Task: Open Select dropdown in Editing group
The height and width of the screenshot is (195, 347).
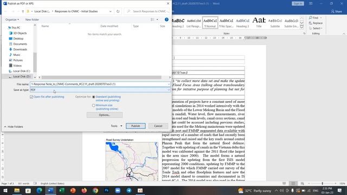Action: click(316, 28)
